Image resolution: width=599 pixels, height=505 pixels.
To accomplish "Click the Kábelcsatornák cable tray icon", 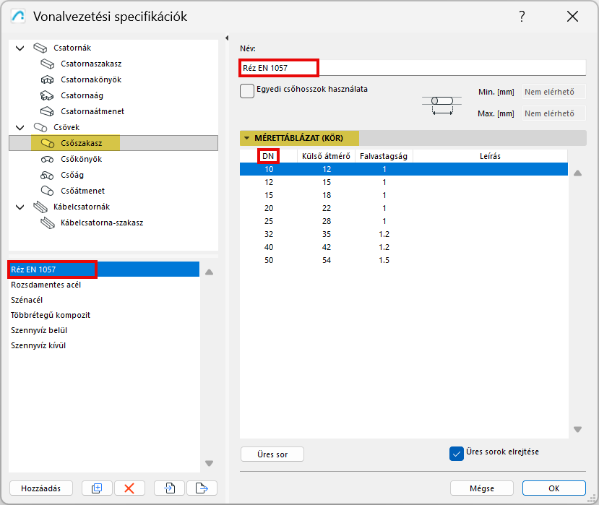I will [x=40, y=207].
